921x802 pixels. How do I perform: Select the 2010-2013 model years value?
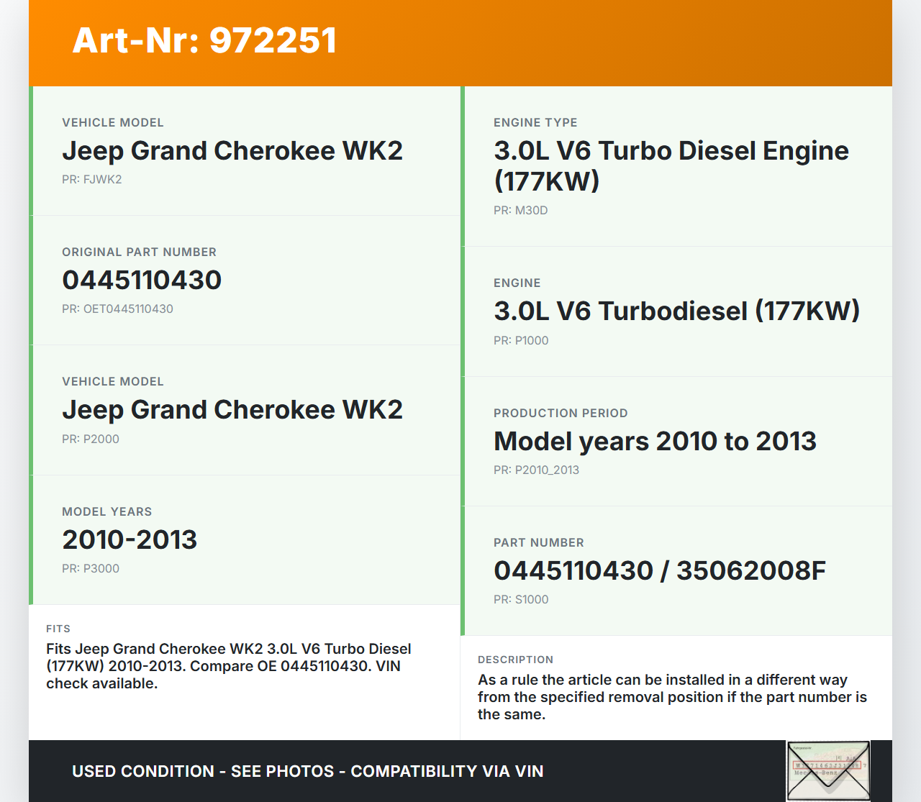(x=130, y=540)
